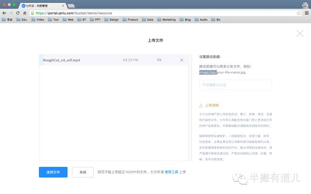Follow the 使用工具 link

click(x=172, y=172)
